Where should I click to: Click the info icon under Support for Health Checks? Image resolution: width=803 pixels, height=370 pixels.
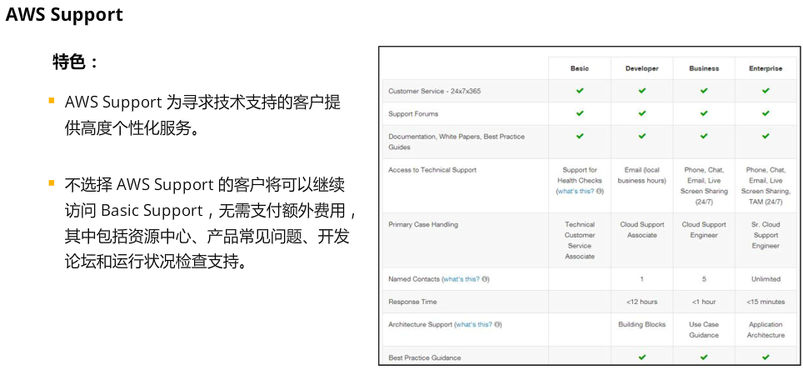pos(600,191)
